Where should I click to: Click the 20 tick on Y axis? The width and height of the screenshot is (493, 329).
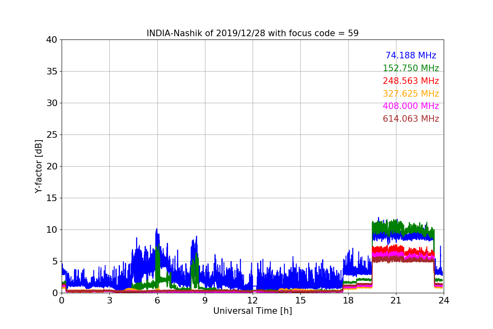(x=52, y=167)
